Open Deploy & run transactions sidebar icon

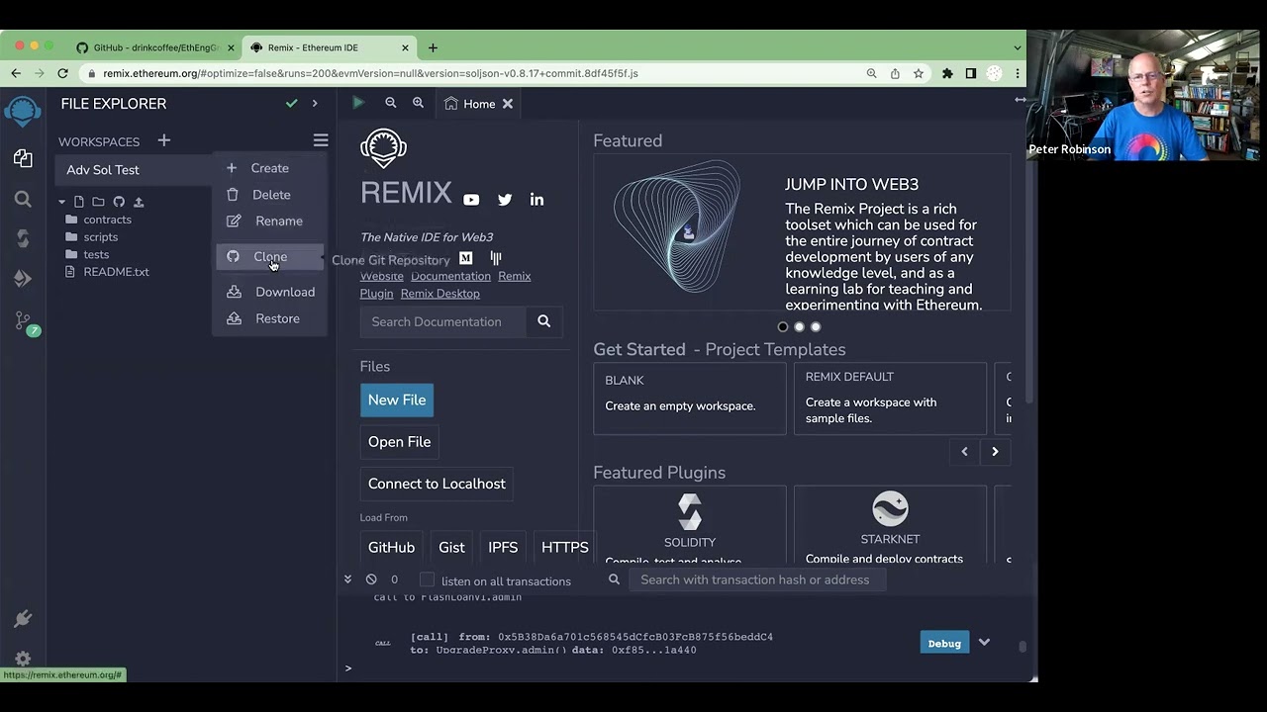pyautogui.click(x=23, y=279)
